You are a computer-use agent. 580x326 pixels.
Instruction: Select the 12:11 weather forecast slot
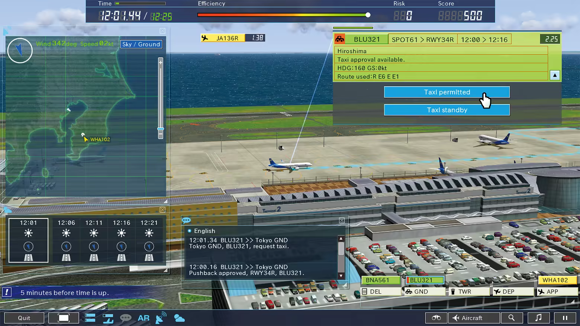pos(94,240)
